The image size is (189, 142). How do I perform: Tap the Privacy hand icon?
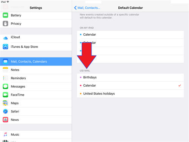coord(5,23)
